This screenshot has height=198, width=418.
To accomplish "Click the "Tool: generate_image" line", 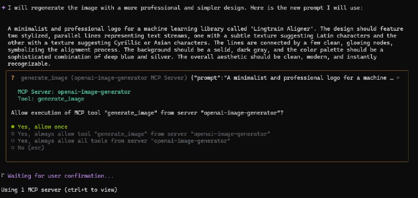I will 51,99.
